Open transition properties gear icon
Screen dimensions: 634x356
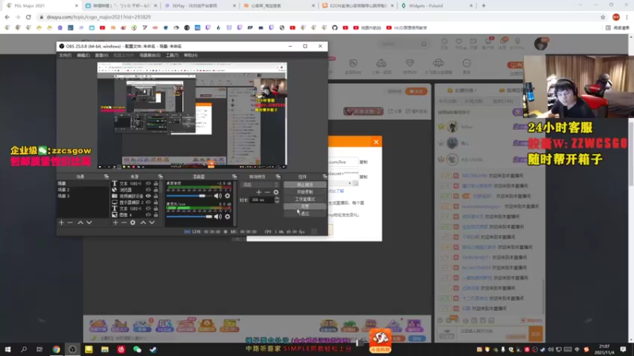click(x=276, y=192)
